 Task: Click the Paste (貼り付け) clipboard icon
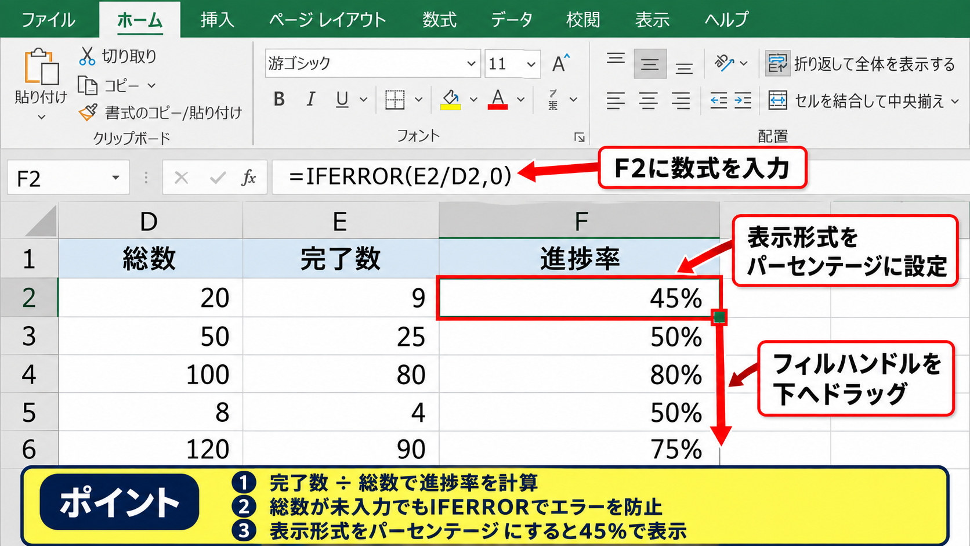click(x=41, y=67)
